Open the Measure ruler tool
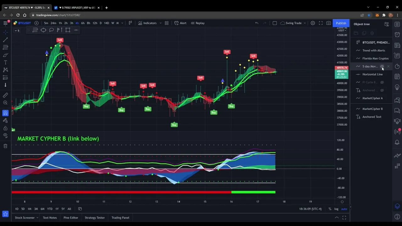The height and width of the screenshot is (226, 402). [x=5, y=95]
